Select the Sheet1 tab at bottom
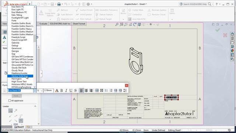 [19, 127]
